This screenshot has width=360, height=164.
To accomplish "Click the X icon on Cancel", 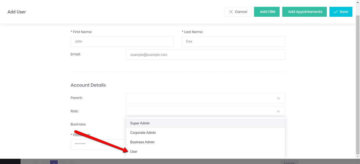I will click(231, 12).
